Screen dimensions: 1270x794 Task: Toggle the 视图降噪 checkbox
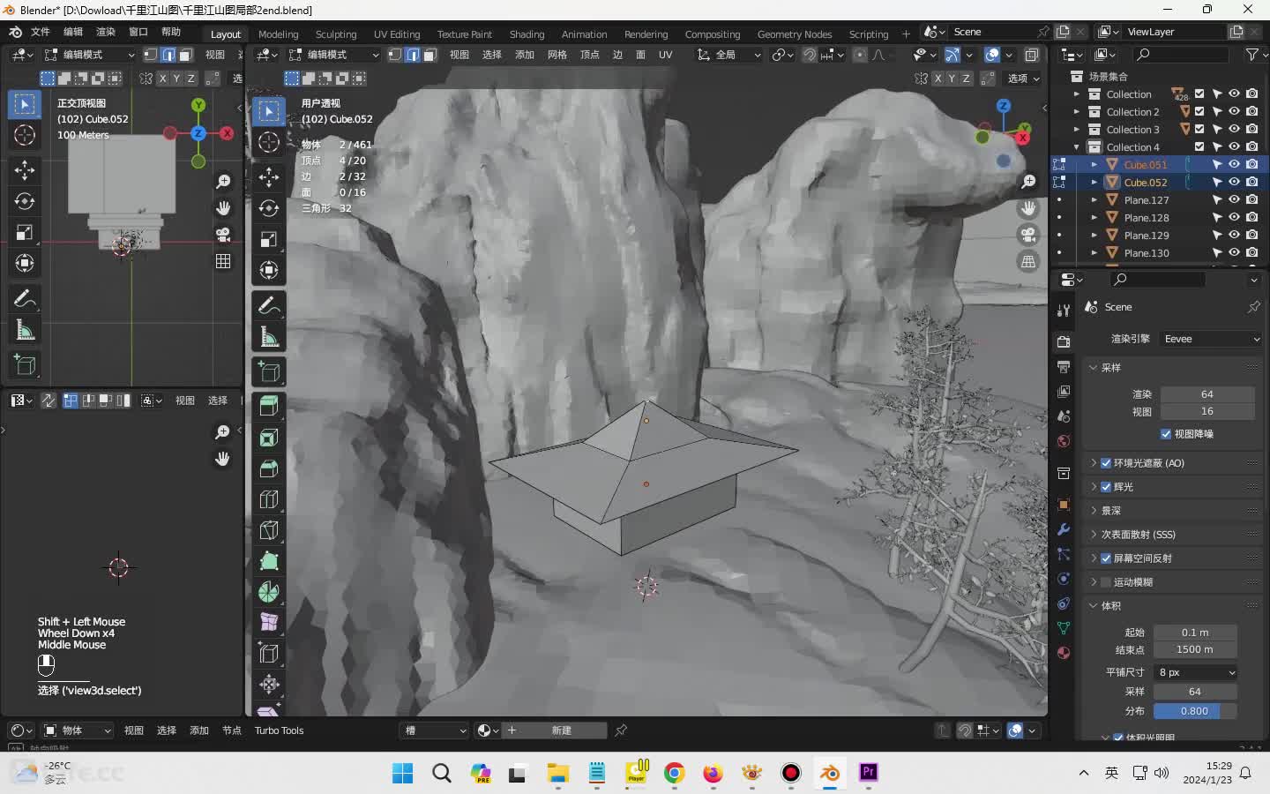coord(1166,434)
